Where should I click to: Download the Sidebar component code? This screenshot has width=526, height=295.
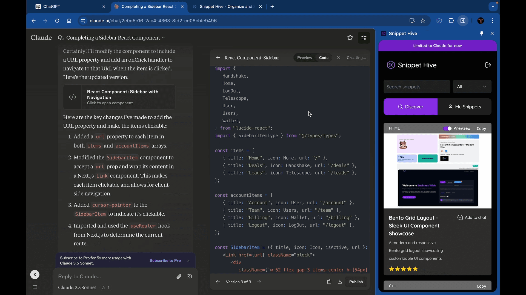pos(340,282)
